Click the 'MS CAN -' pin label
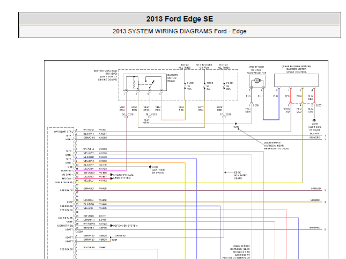Image resolution: width=346 pixels, height=259 pixels. click(x=67, y=178)
